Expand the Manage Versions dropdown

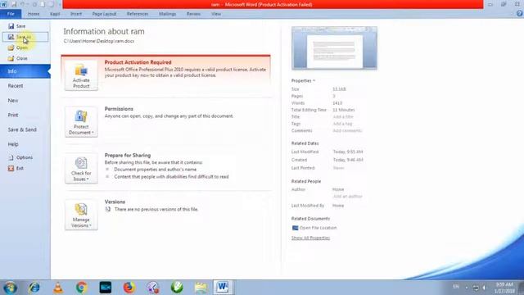[x=81, y=215]
